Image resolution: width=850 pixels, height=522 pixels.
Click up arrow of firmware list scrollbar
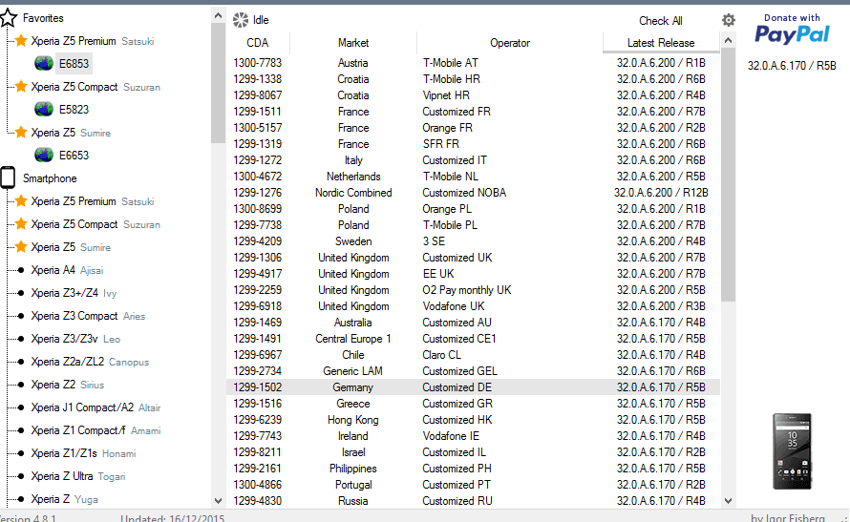click(728, 40)
